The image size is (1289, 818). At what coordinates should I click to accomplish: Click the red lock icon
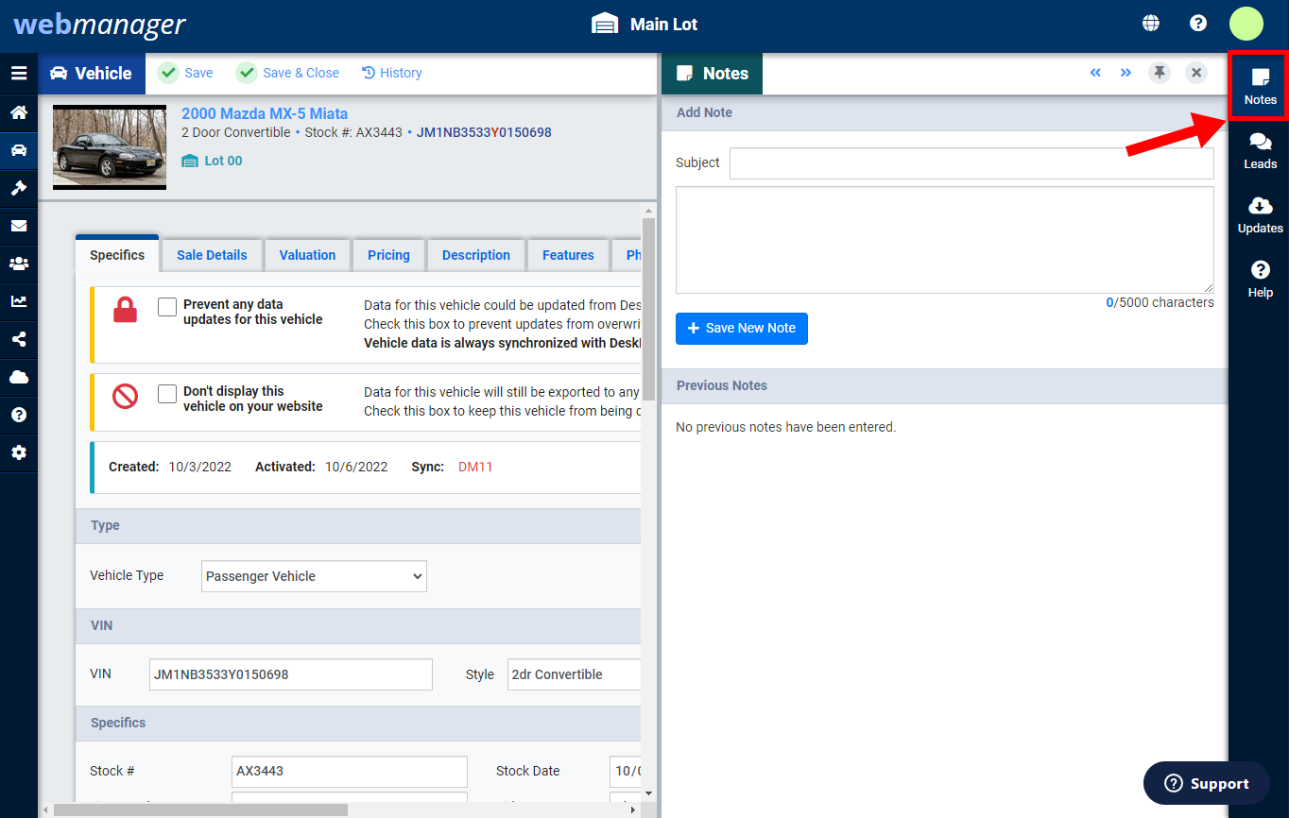click(x=126, y=310)
